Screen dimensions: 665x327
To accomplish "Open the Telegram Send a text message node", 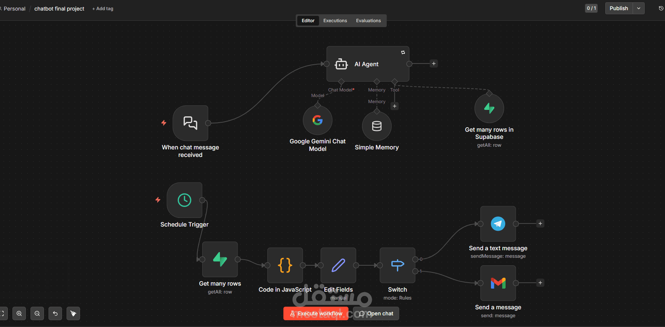I will (x=498, y=224).
